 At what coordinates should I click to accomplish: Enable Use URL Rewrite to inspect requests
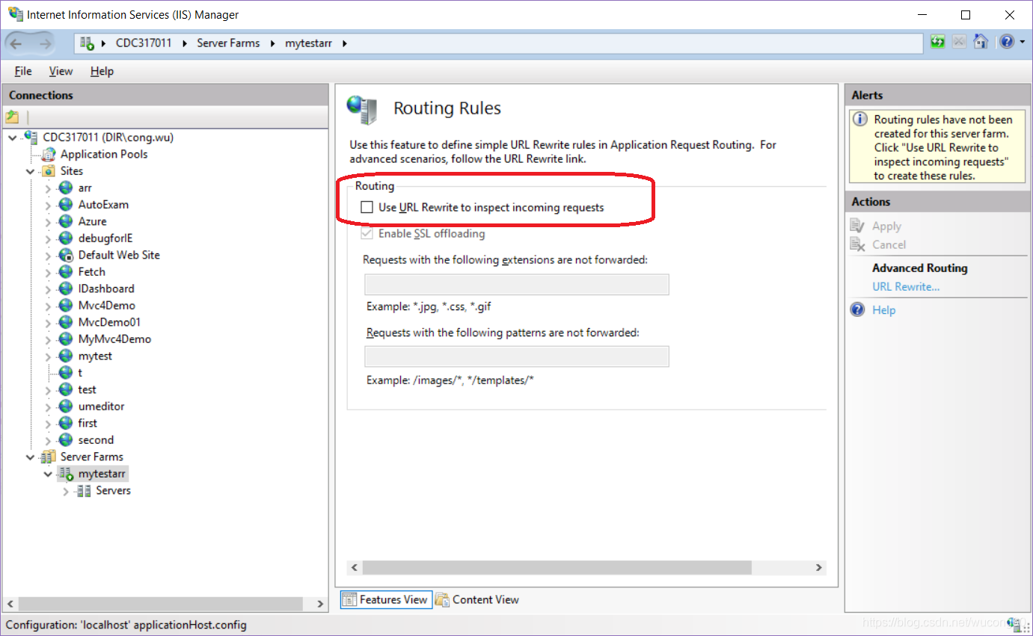367,208
